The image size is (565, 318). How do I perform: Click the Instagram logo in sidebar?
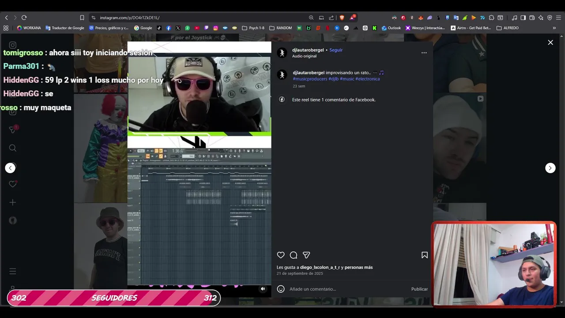click(x=13, y=45)
